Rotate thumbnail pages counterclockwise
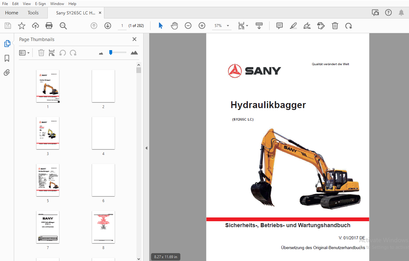The height and width of the screenshot is (261, 409). coord(63,53)
